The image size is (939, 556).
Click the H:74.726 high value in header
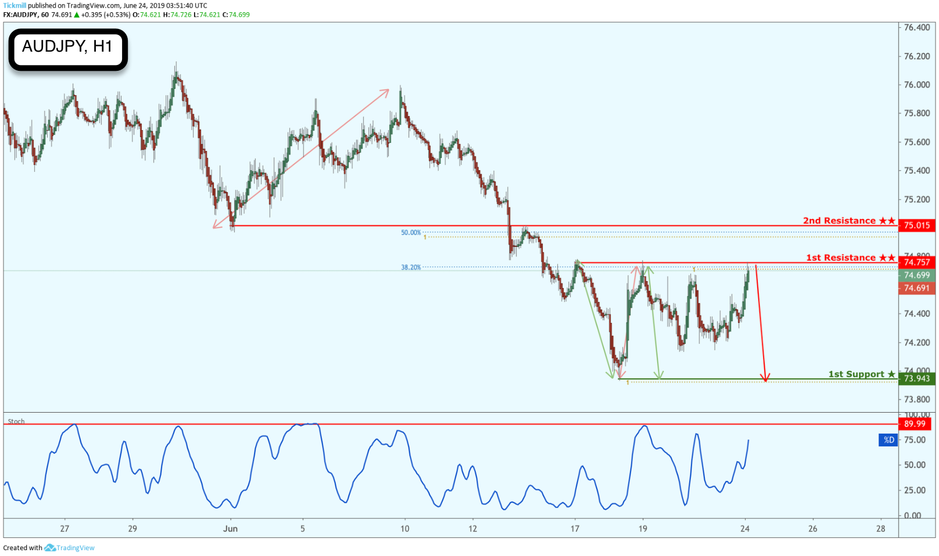click(x=177, y=15)
